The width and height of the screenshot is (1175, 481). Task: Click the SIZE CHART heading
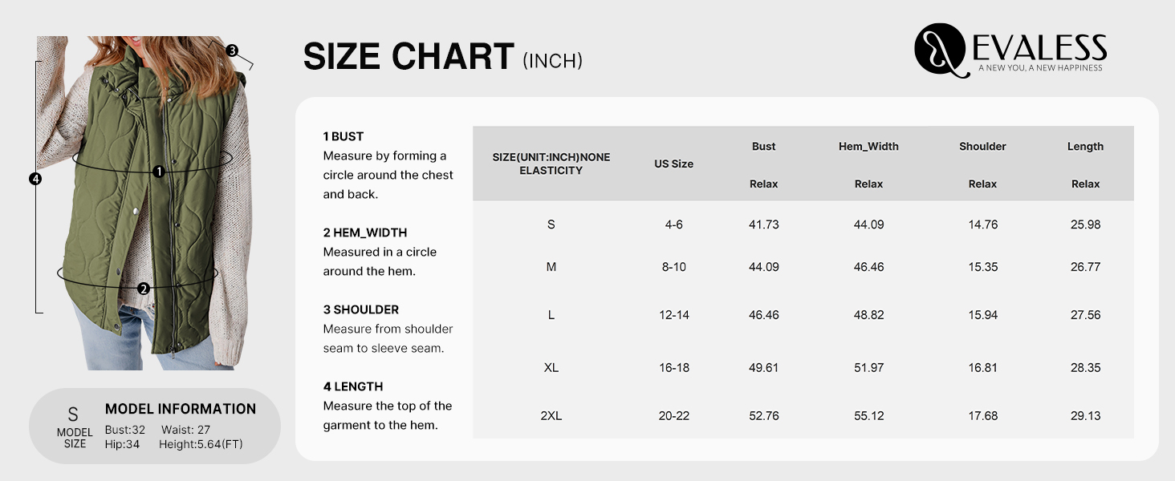tap(409, 57)
